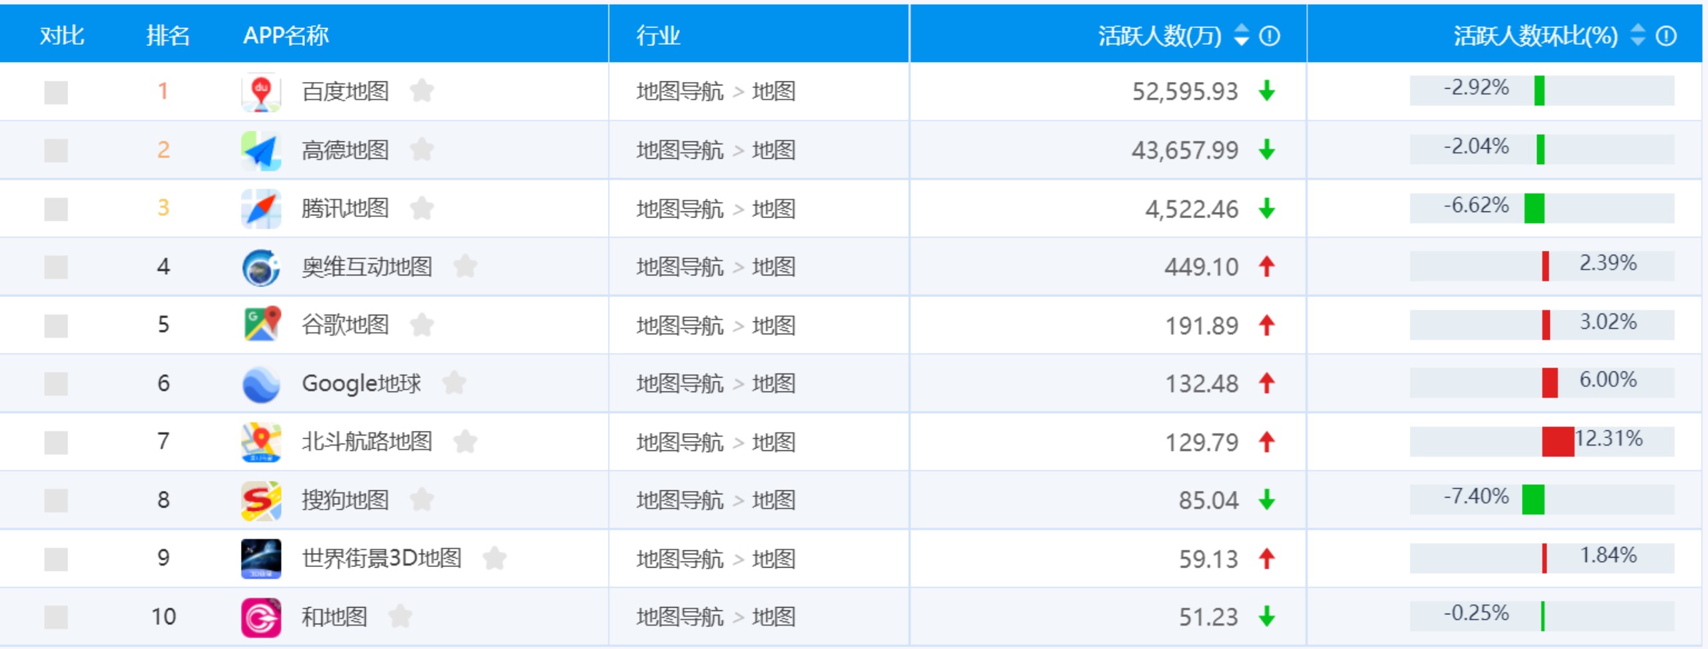This screenshot has height=649, width=1708.
Task: Click the red 12.31% growth bar
Action: (x=1557, y=442)
